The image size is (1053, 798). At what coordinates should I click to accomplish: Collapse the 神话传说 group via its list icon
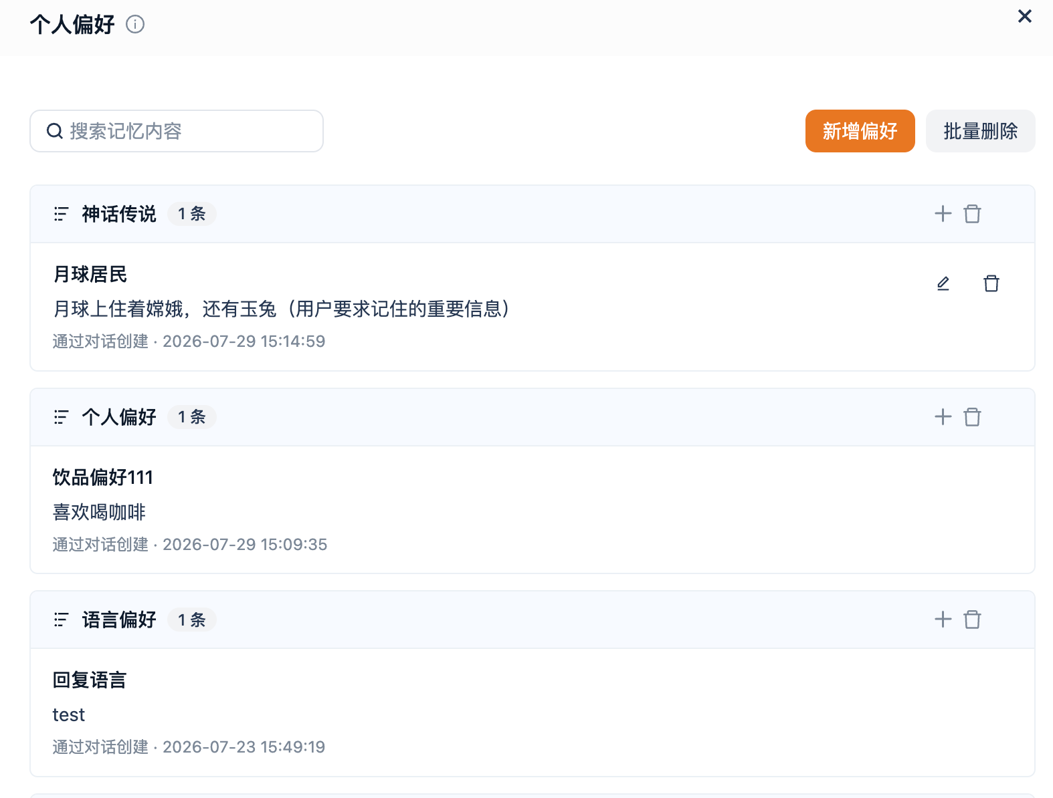pos(61,214)
